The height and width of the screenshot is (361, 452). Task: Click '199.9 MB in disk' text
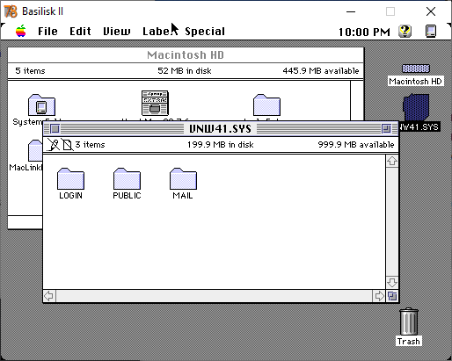tap(221, 145)
